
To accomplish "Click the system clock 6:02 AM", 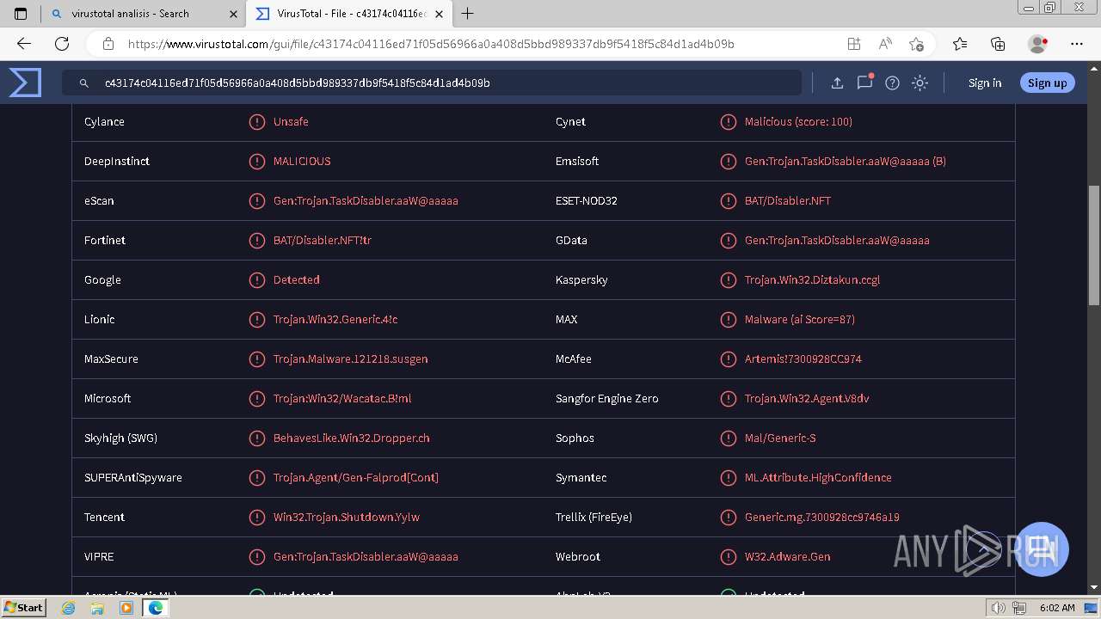I will [1057, 608].
